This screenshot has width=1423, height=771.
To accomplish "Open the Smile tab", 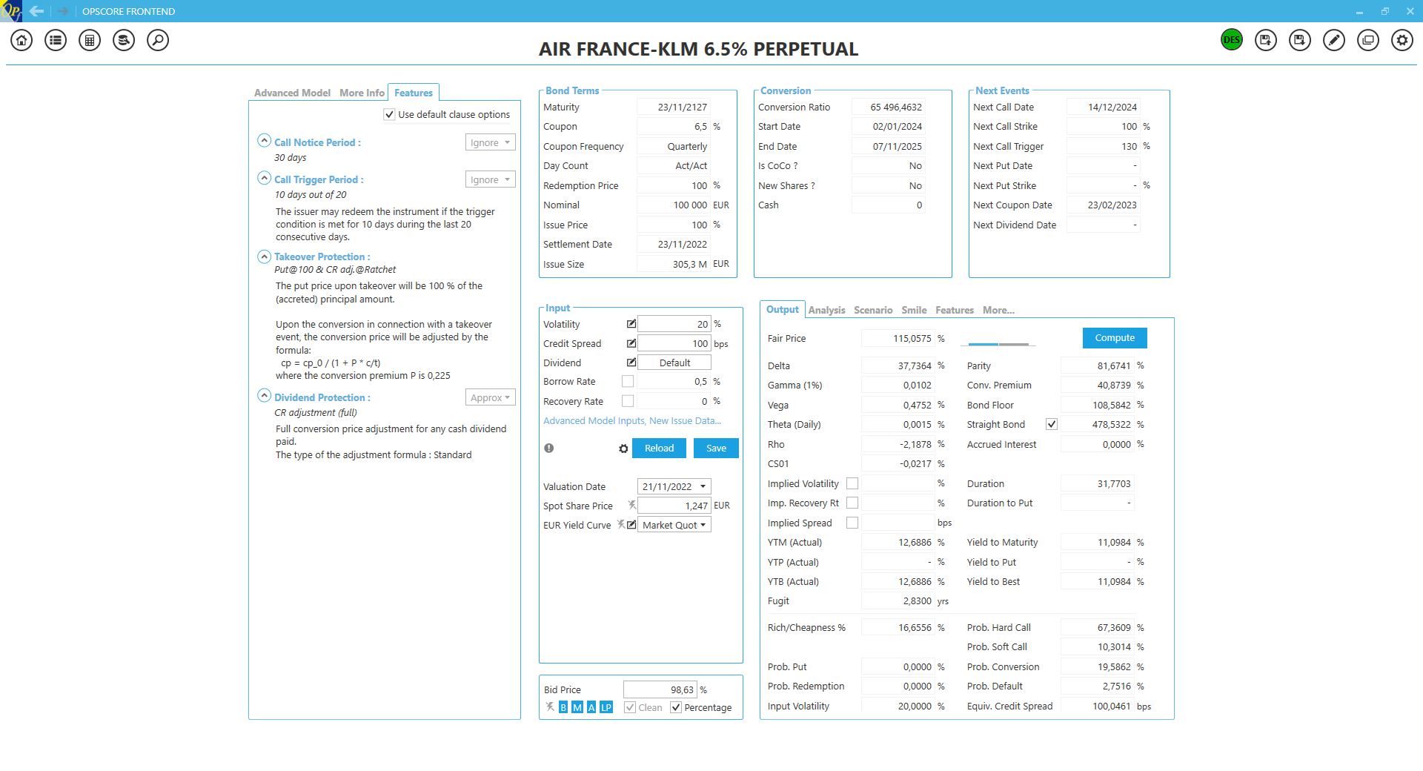I will [x=914, y=310].
